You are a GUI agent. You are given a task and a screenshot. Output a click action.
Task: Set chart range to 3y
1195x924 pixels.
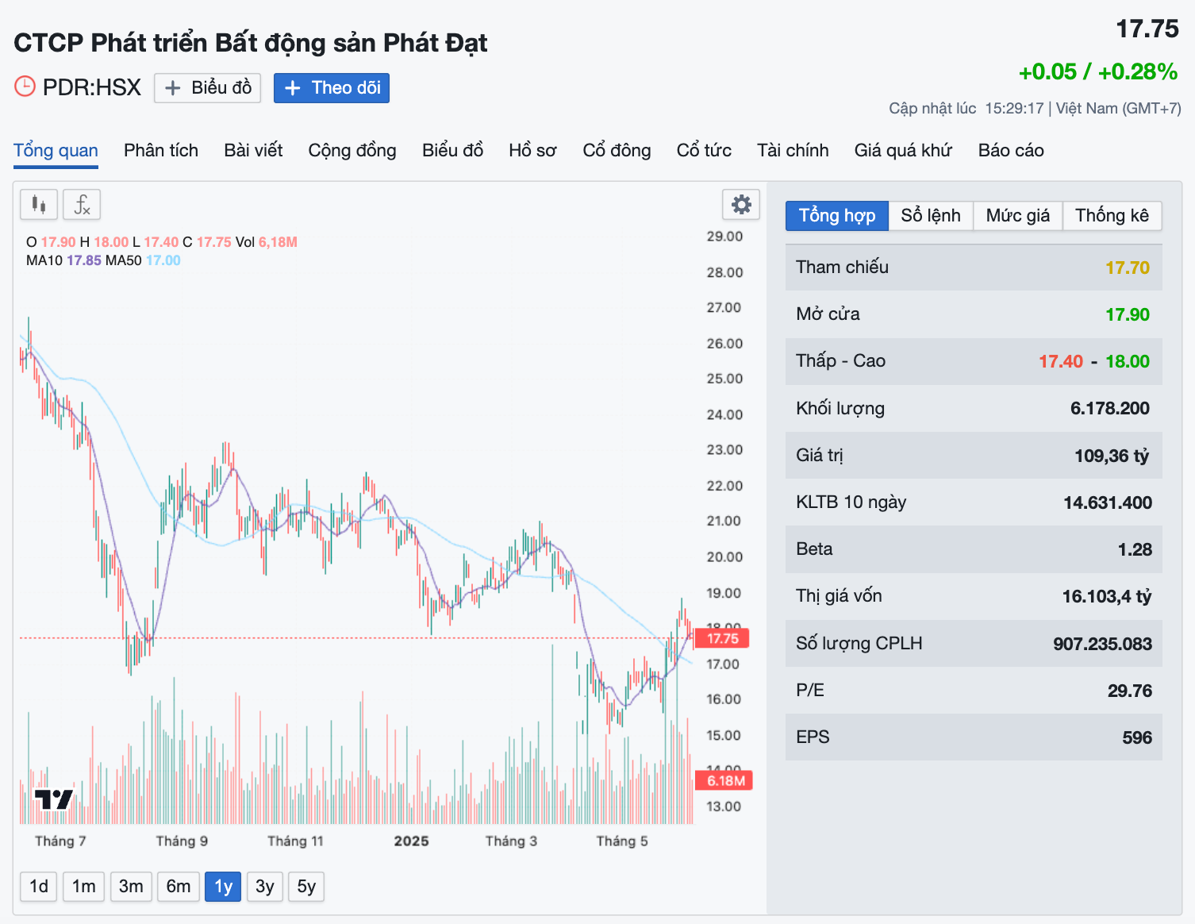click(x=265, y=887)
